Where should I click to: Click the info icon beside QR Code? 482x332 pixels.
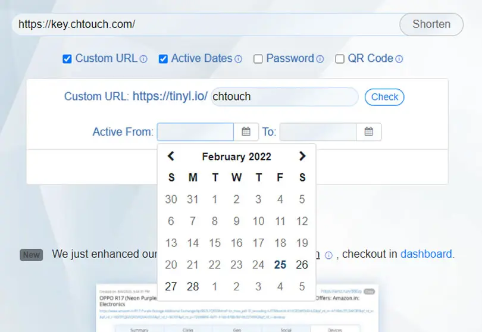tap(399, 59)
